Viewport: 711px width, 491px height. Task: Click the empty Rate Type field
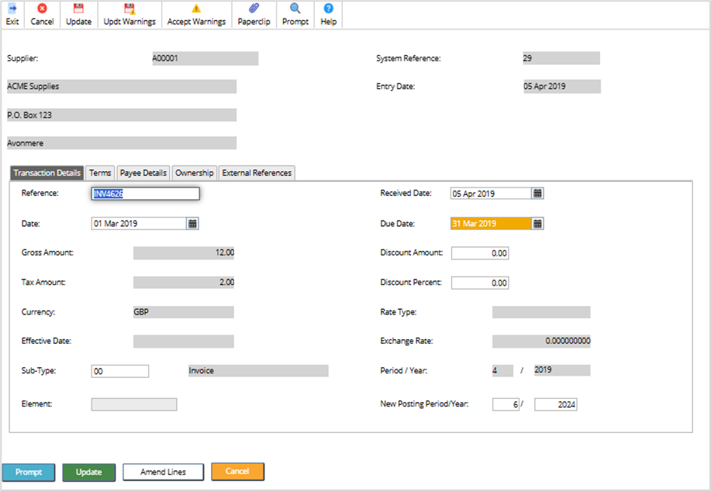(541, 312)
